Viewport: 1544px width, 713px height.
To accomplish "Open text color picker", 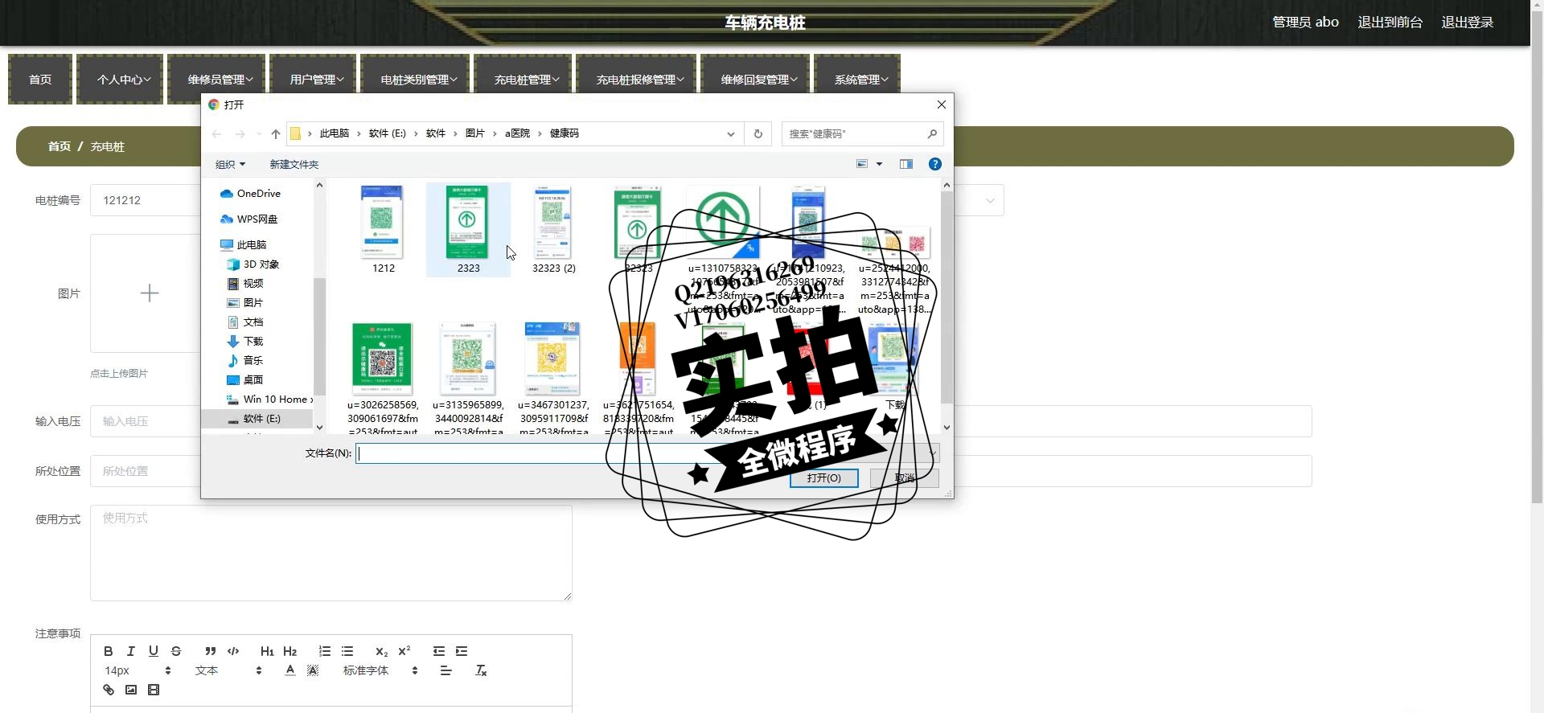I will click(x=290, y=670).
